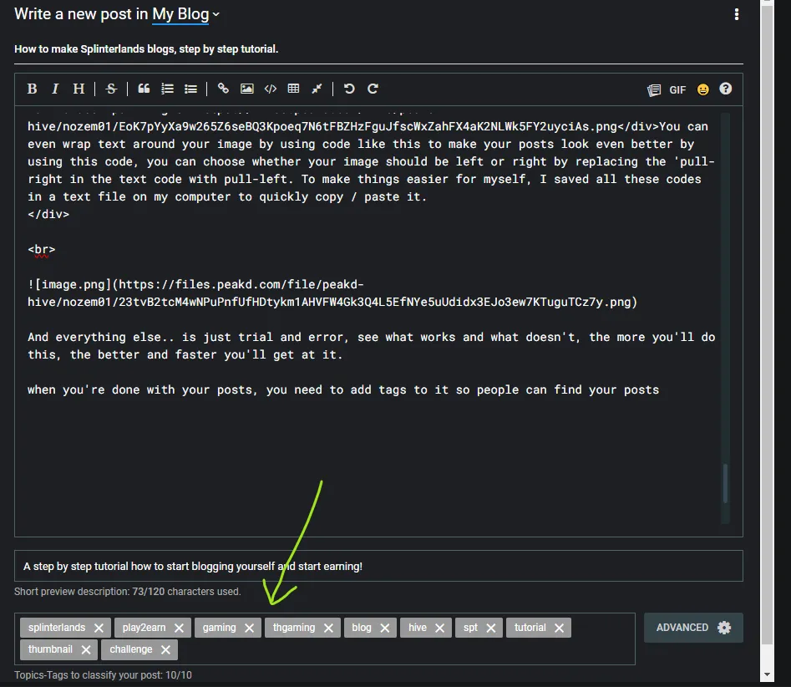Remove the play2earn tag
The image size is (791, 687).
tap(179, 628)
